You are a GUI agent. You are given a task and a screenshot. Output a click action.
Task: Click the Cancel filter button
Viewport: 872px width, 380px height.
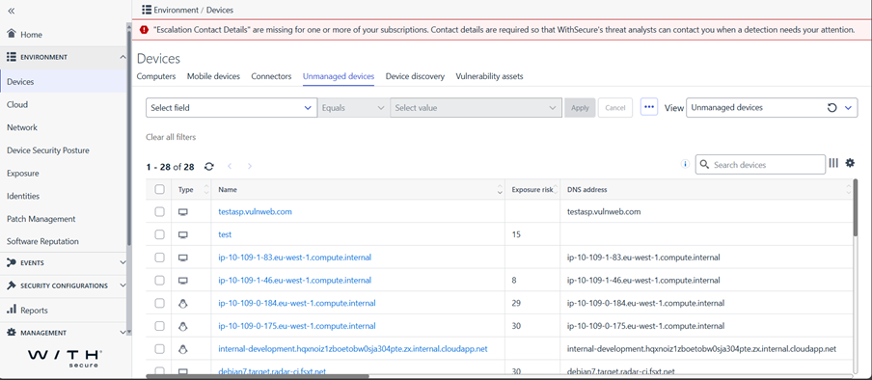point(615,108)
